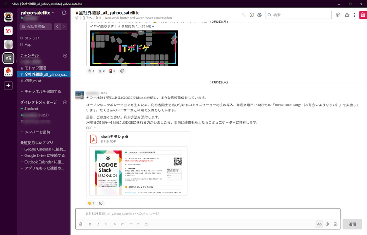Add a channel via チャンネル plus icon

[x=65, y=55]
